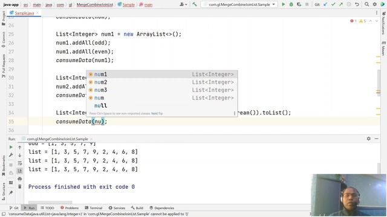Click the MergeCombineJoinList breadcrumb
This screenshot has width=387, height=217.
94,4
